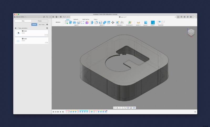Select the Joint tool icon

pyautogui.click(x=122, y=23)
